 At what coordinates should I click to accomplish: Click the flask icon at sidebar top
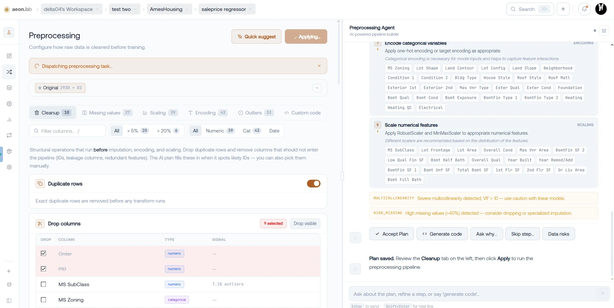click(9, 32)
